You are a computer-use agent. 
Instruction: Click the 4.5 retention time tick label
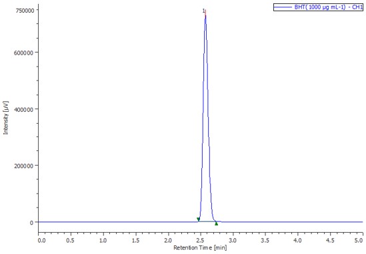[x=330, y=241]
